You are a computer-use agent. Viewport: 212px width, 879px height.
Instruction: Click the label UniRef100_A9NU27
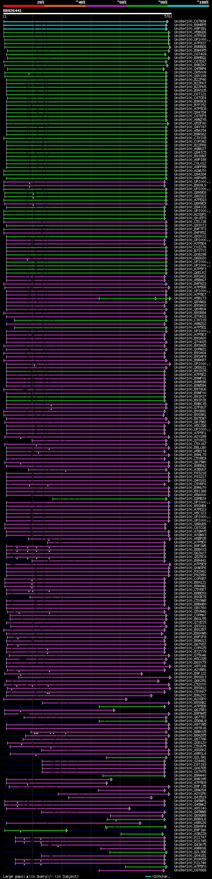coord(190,149)
